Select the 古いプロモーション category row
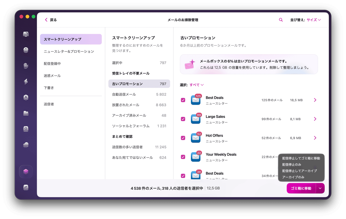Screen dimensions: 346x219 tap(139, 84)
